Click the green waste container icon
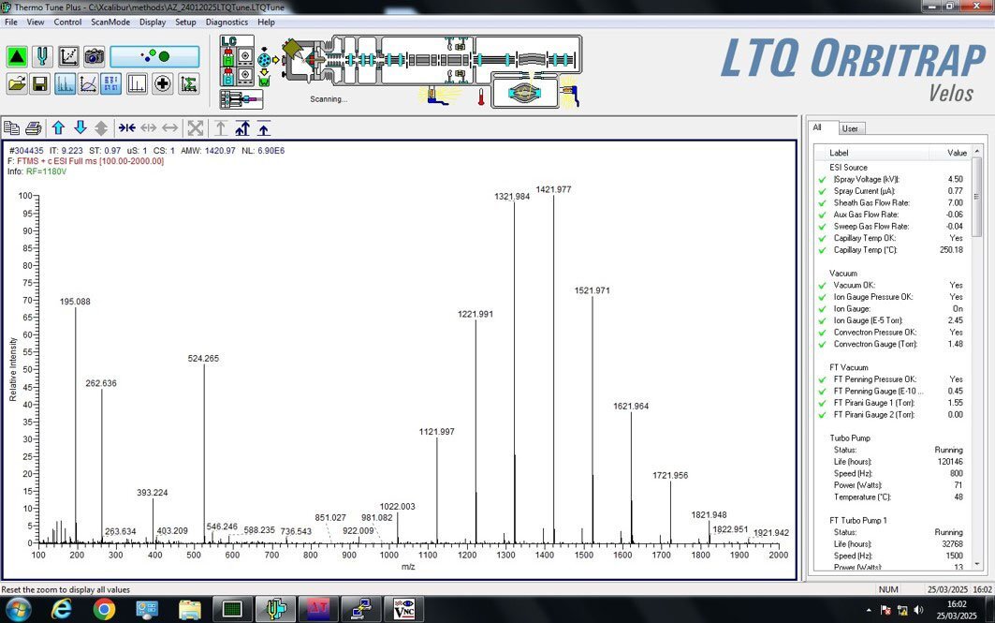 (x=264, y=80)
